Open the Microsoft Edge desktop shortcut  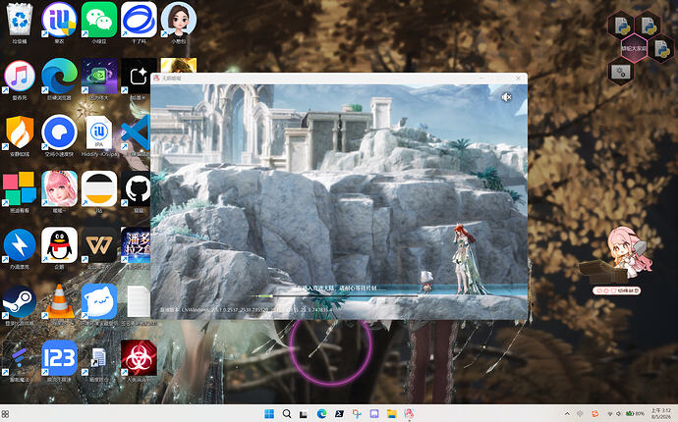tap(59, 76)
